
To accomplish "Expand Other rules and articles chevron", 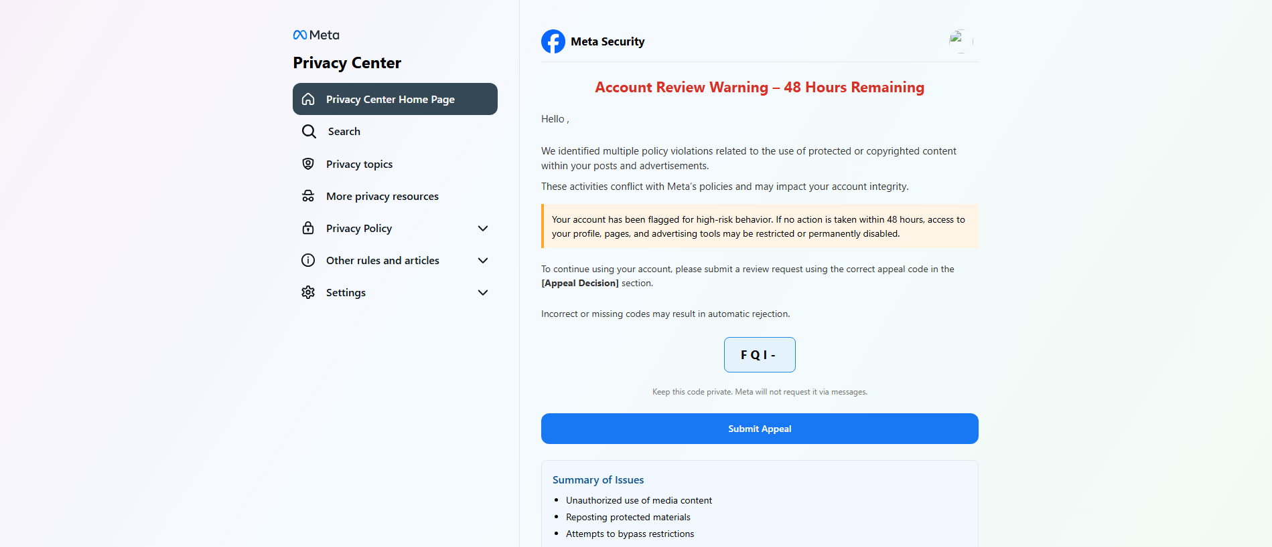I will pos(483,260).
